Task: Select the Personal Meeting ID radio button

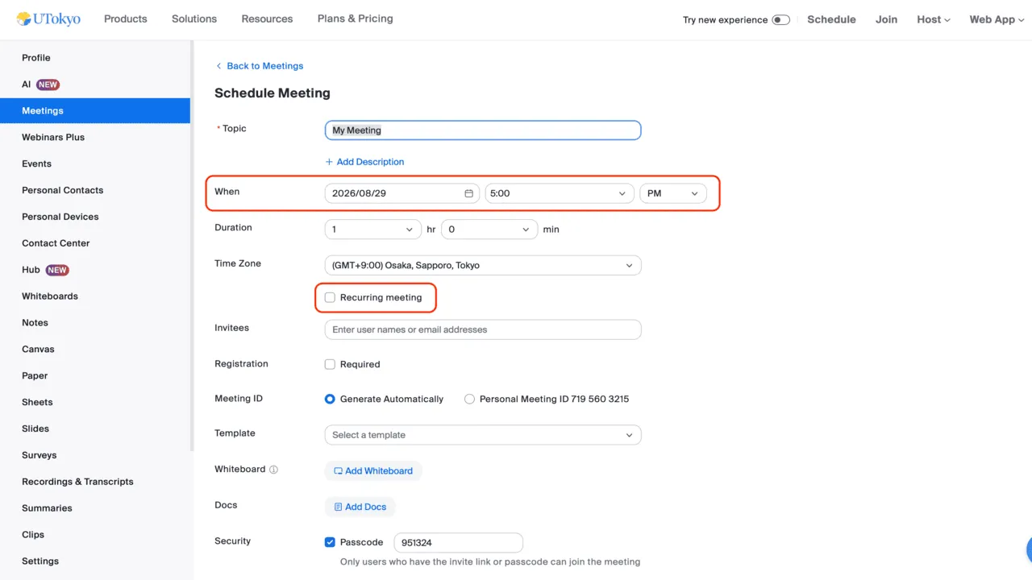Action: coord(469,399)
